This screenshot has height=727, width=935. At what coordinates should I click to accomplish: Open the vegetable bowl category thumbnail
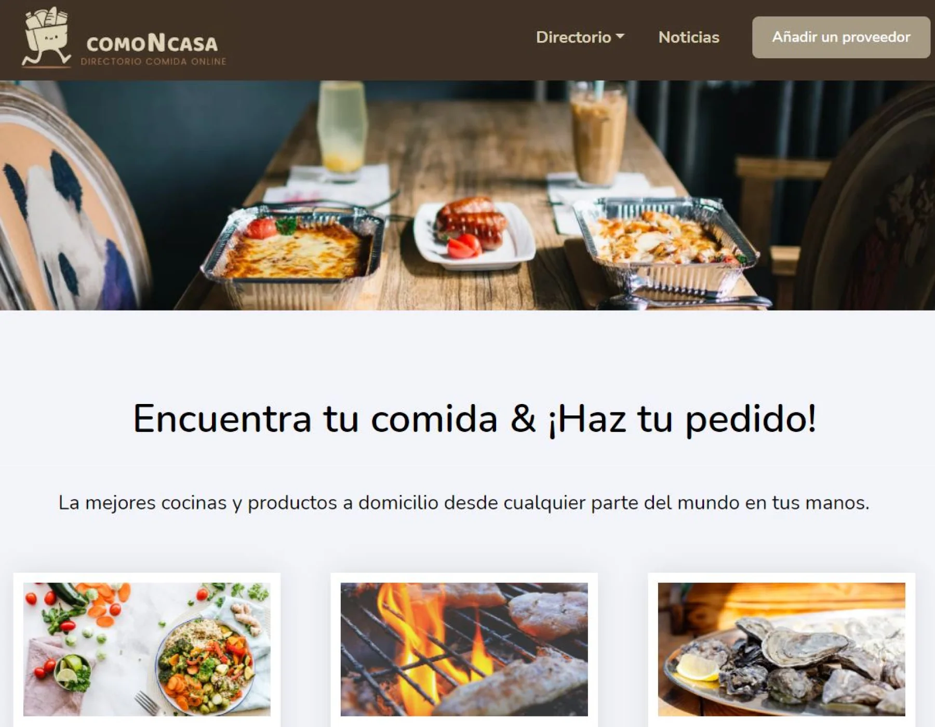(147, 649)
